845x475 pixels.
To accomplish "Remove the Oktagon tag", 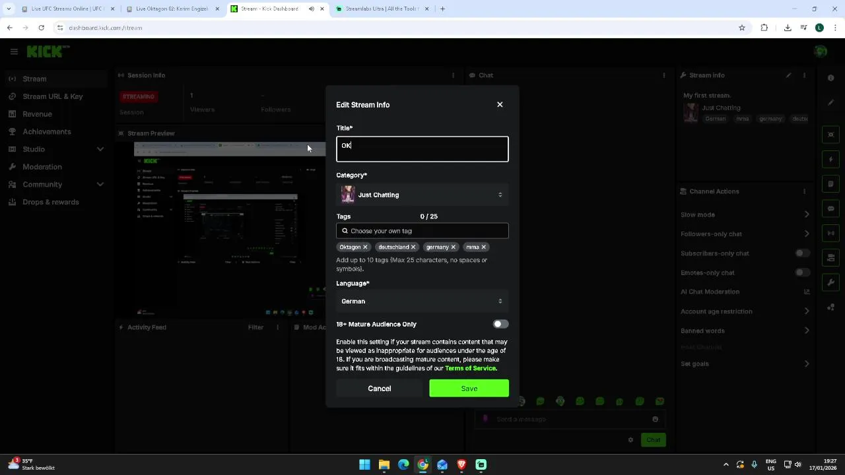I will click(x=365, y=247).
